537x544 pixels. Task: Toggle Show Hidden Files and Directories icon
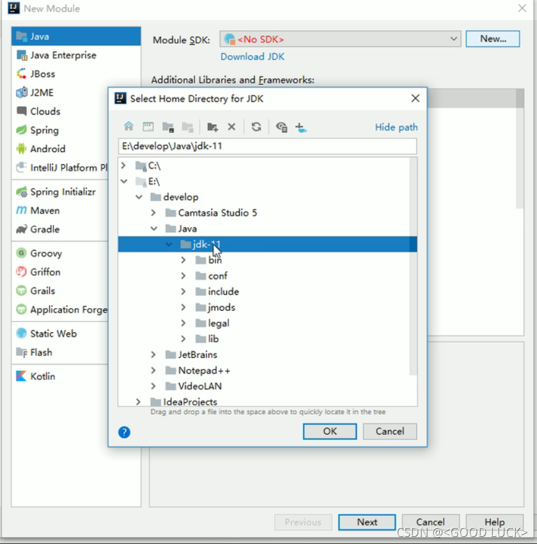click(281, 126)
